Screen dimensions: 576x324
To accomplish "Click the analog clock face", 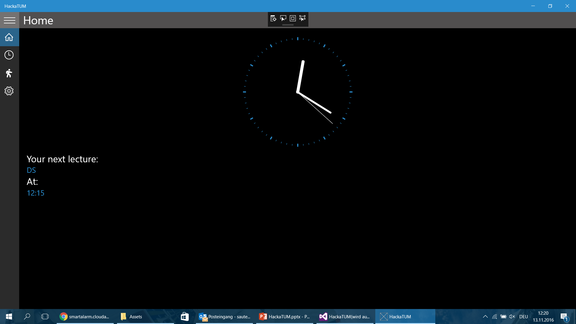I will point(297,92).
